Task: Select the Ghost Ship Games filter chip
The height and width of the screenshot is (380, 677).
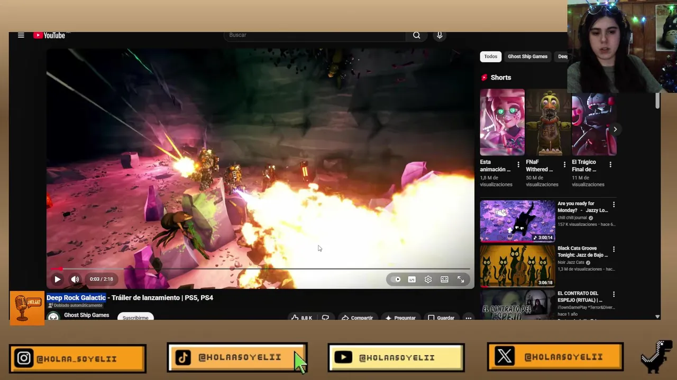Action: pos(527,56)
